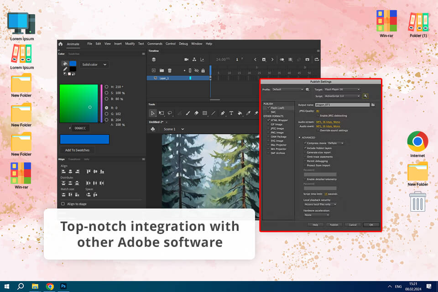Select the Text tool
The height and width of the screenshot is (292, 438).
click(x=231, y=113)
